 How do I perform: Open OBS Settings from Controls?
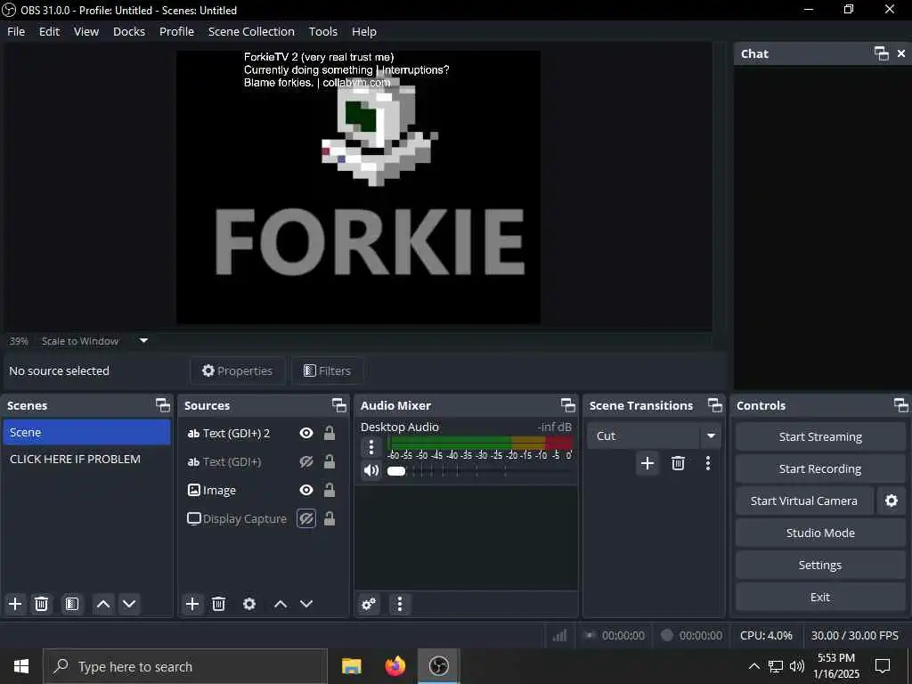coord(820,565)
